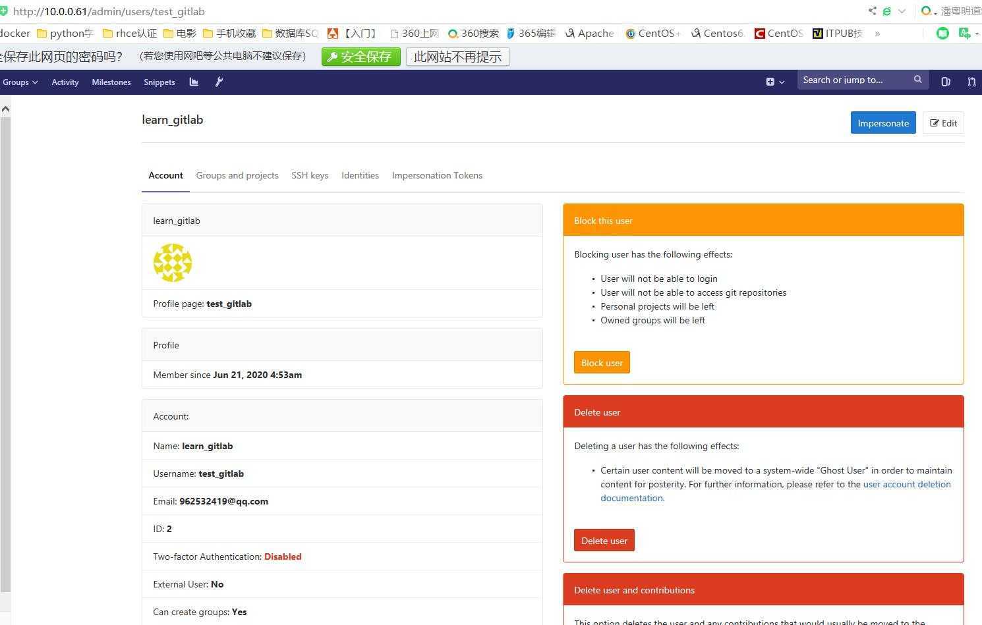Expand the new item dropdown arrow
The width and height of the screenshot is (982, 625).
point(782,82)
